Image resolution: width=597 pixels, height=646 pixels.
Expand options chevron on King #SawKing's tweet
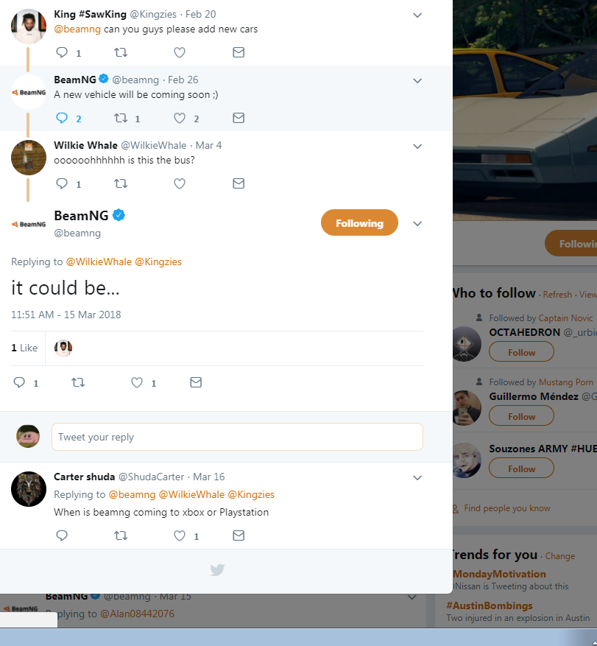click(417, 15)
